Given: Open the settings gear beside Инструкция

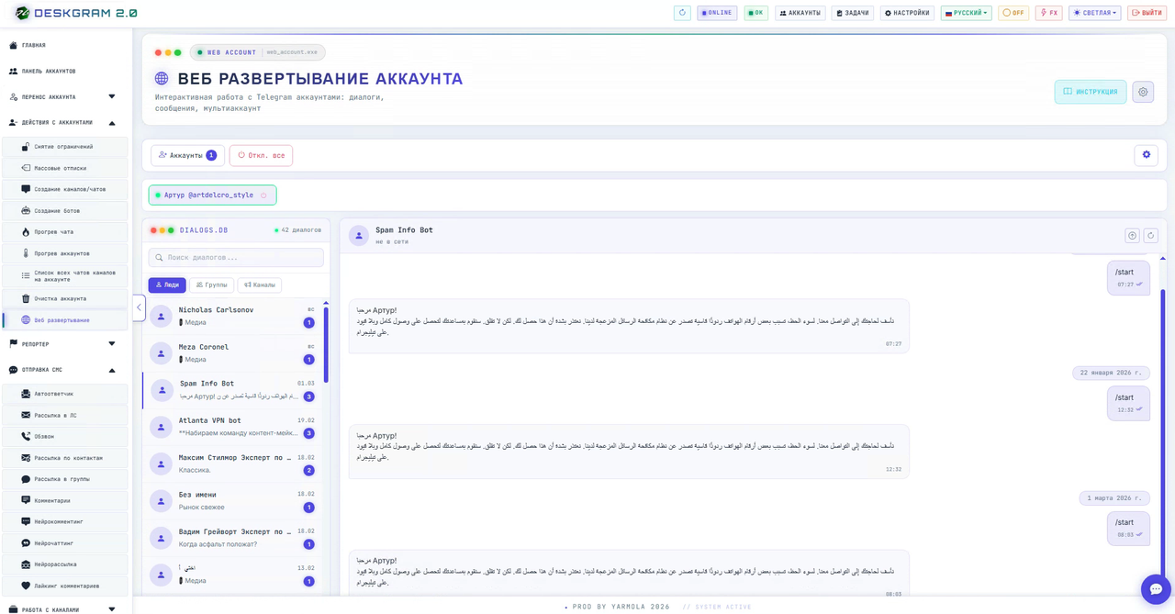Looking at the screenshot, I should 1143,92.
